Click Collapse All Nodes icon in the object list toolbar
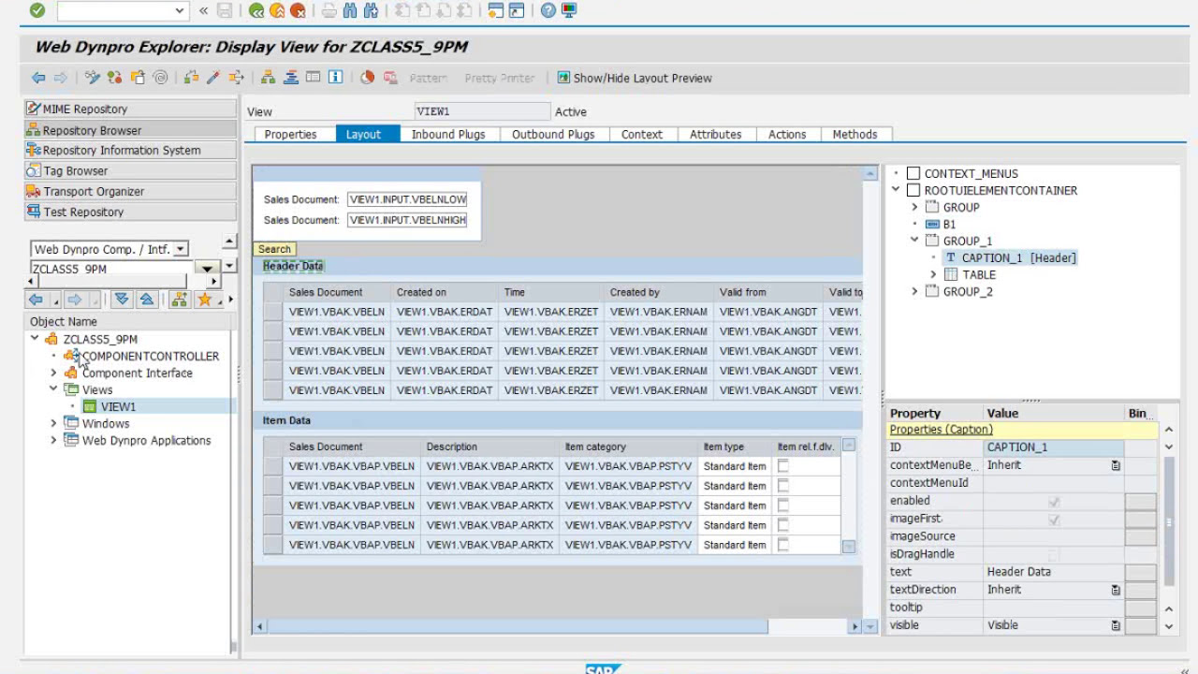 tap(146, 300)
